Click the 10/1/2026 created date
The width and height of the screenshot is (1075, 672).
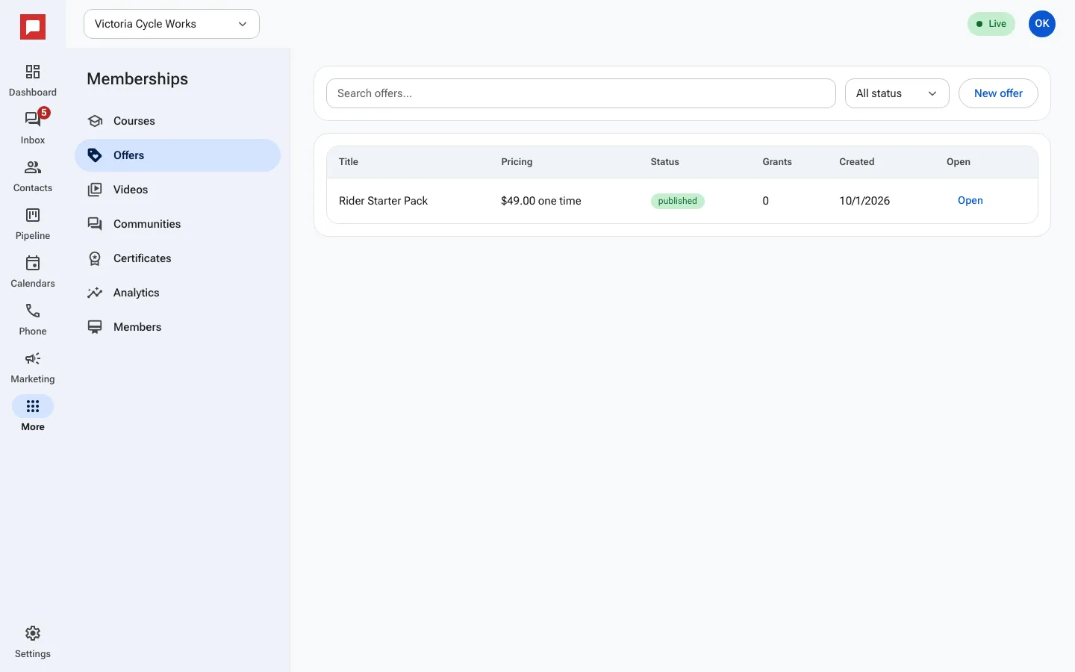click(864, 201)
